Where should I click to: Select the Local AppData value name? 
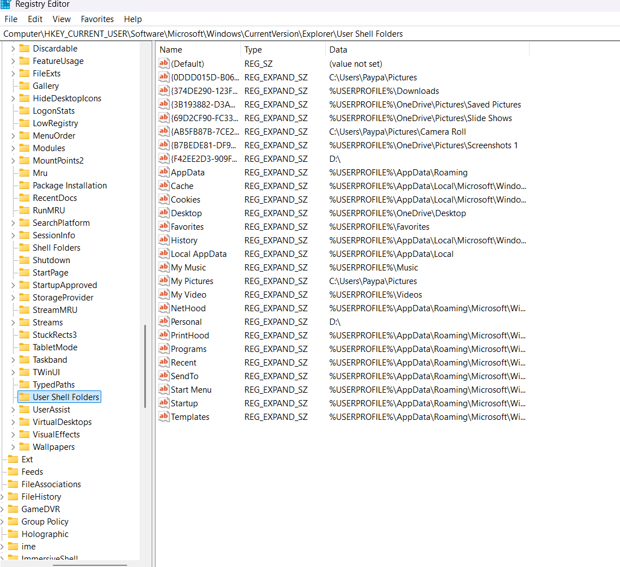[x=199, y=254]
